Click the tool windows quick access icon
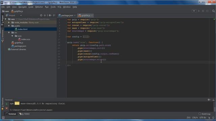The width and height of the screenshot is (216, 121). (x=3, y=118)
